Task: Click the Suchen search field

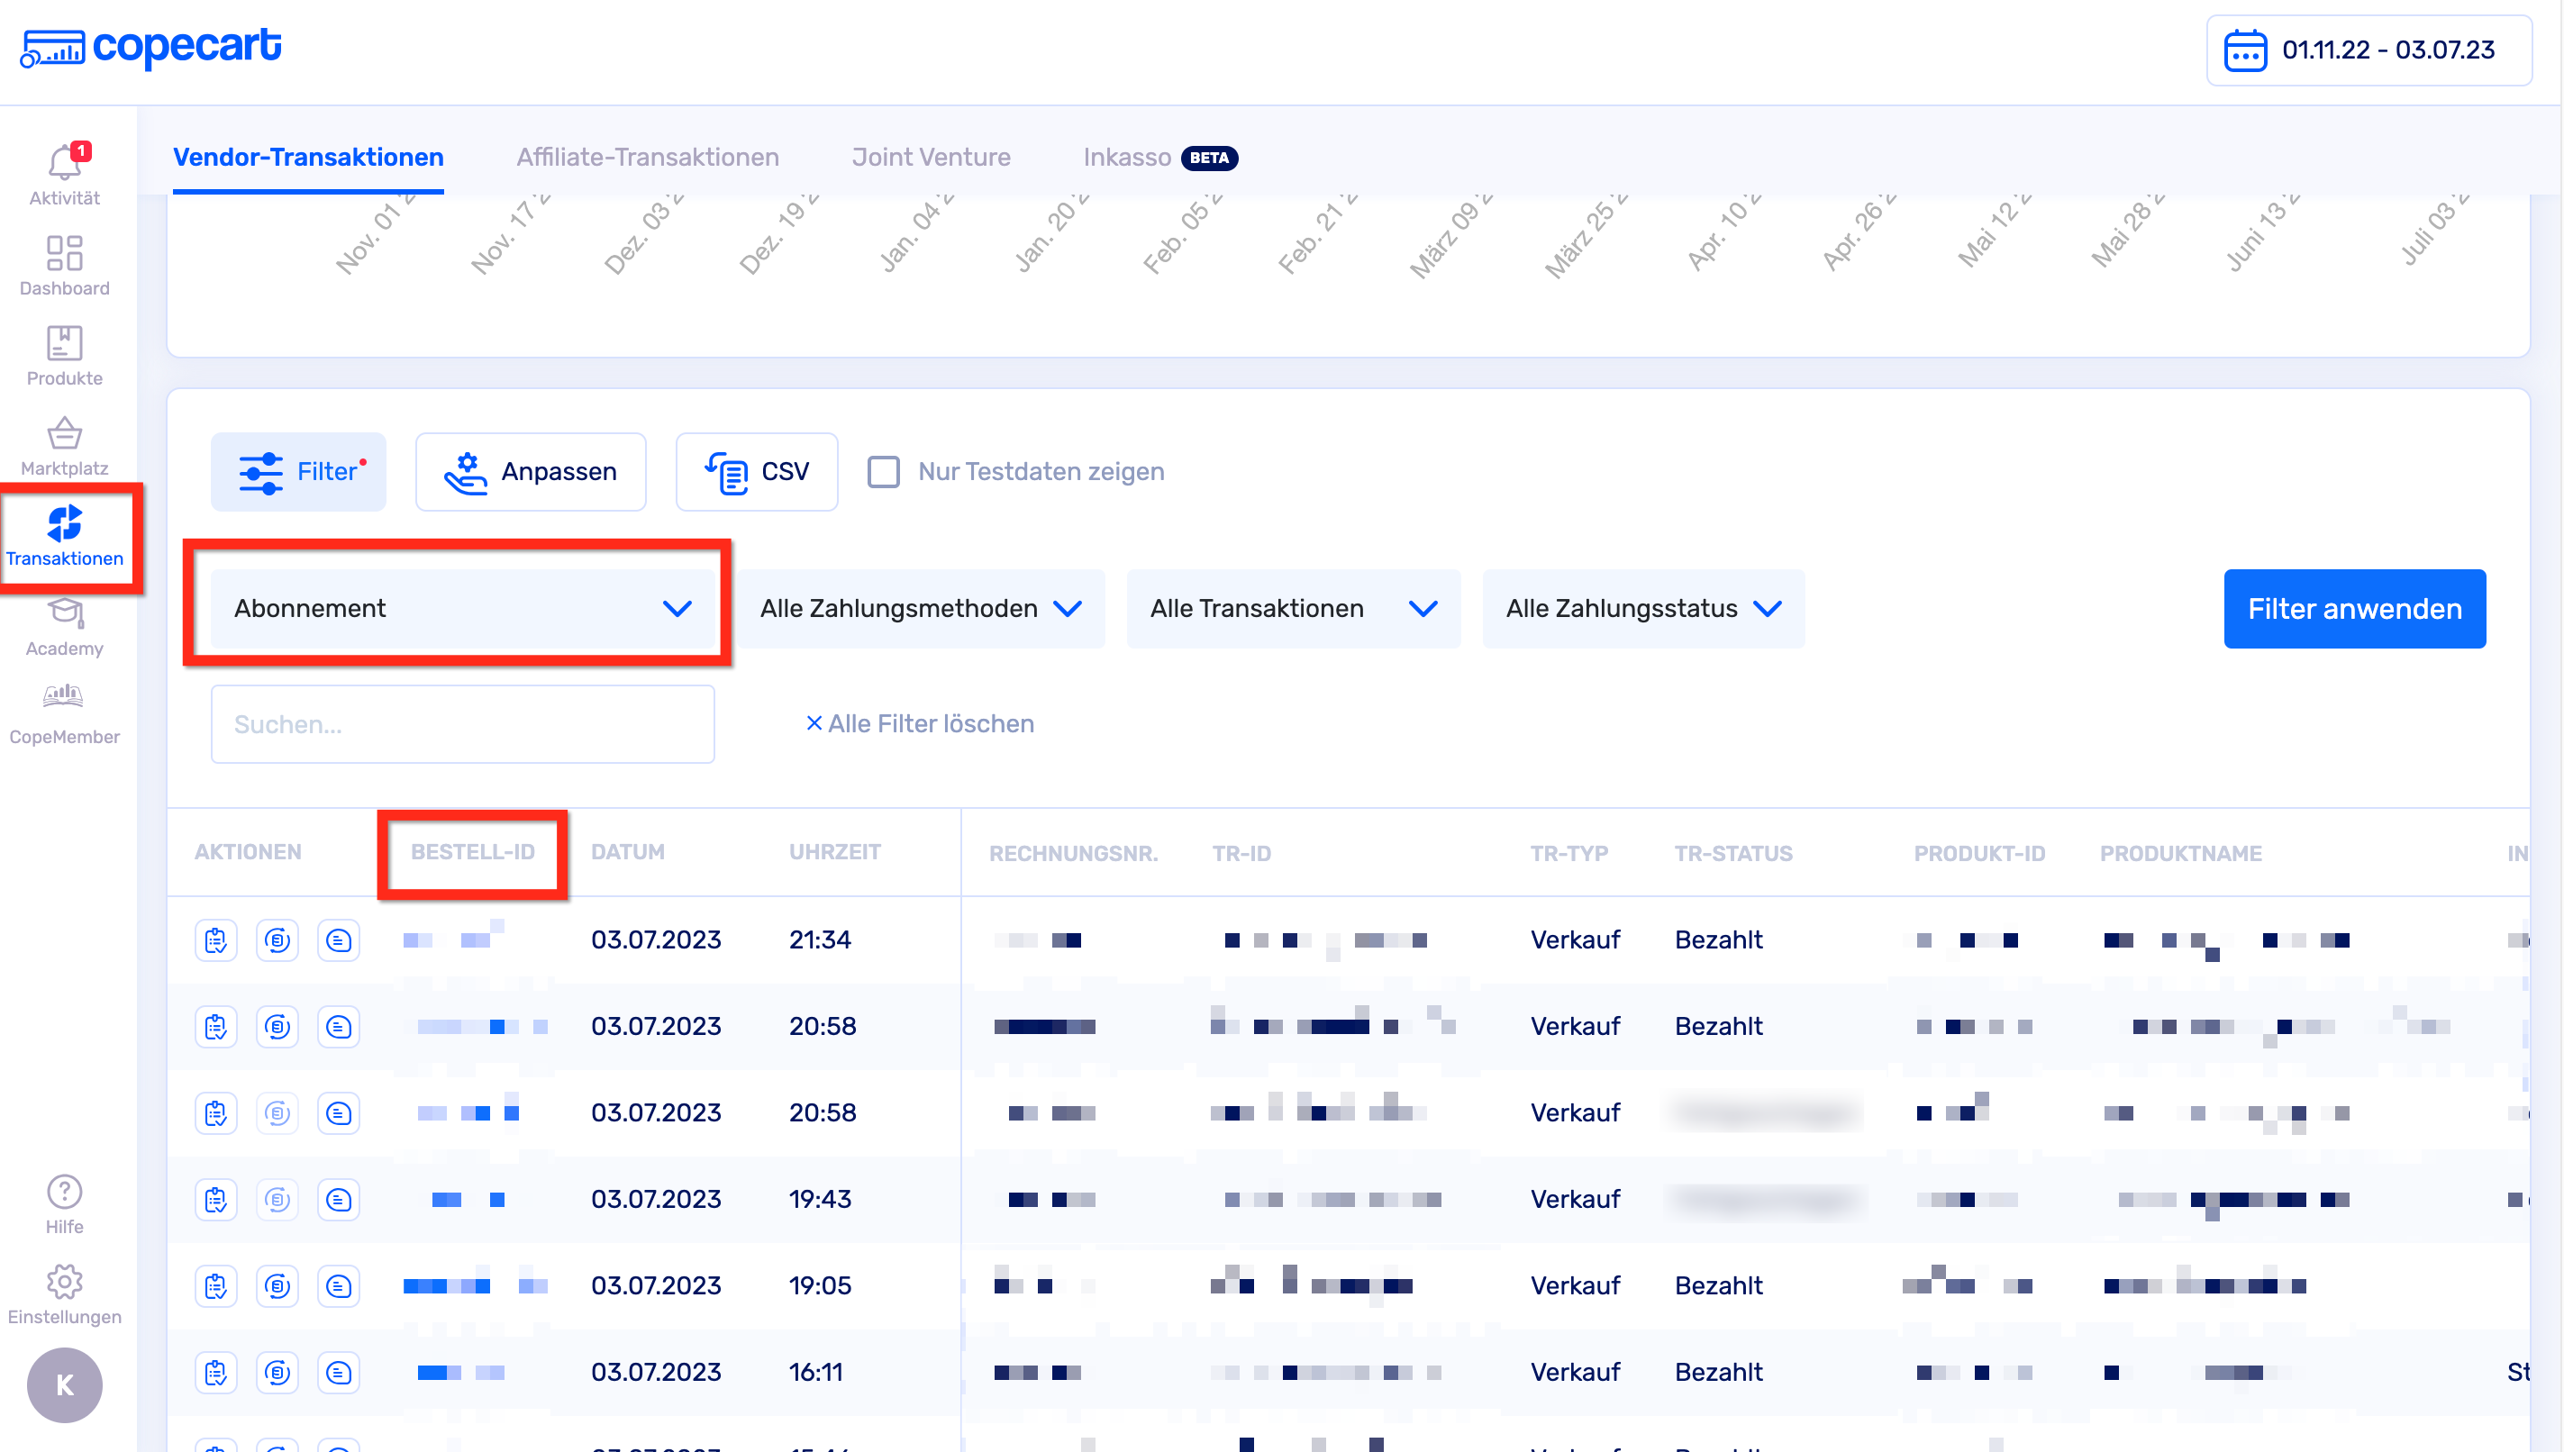Action: pyautogui.click(x=462, y=724)
